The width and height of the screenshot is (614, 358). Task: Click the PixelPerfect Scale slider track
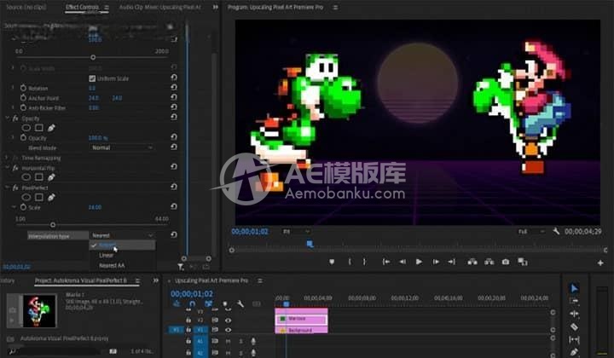pyautogui.click(x=85, y=223)
